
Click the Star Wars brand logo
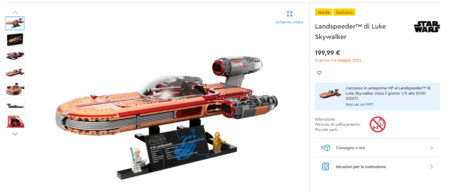coord(427,27)
